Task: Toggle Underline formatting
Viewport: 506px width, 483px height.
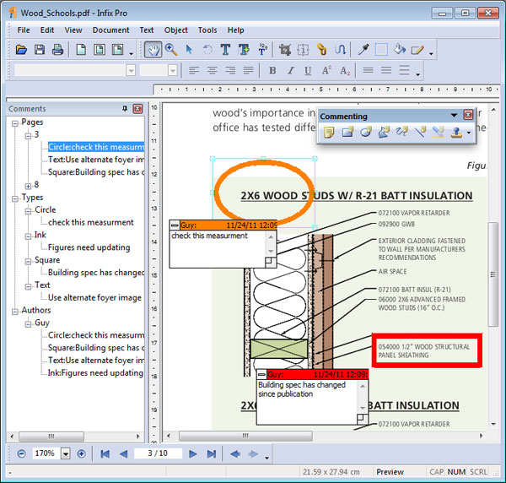Action: [308, 71]
